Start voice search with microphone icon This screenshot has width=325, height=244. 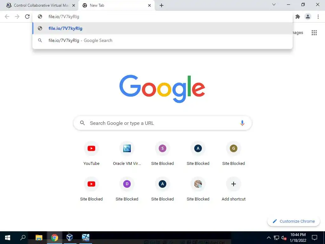coord(242,123)
